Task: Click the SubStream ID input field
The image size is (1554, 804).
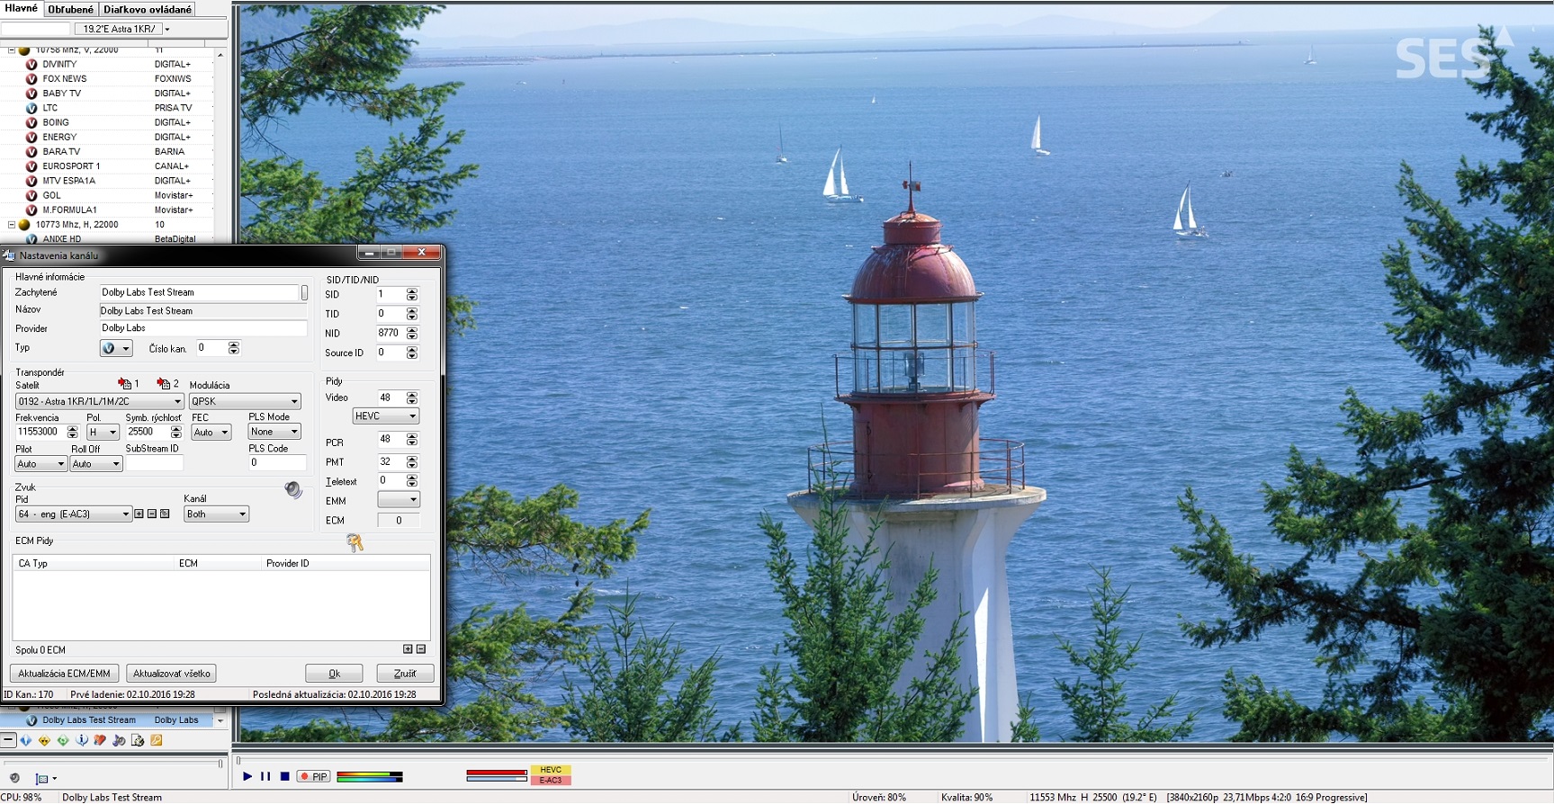Action: (154, 463)
